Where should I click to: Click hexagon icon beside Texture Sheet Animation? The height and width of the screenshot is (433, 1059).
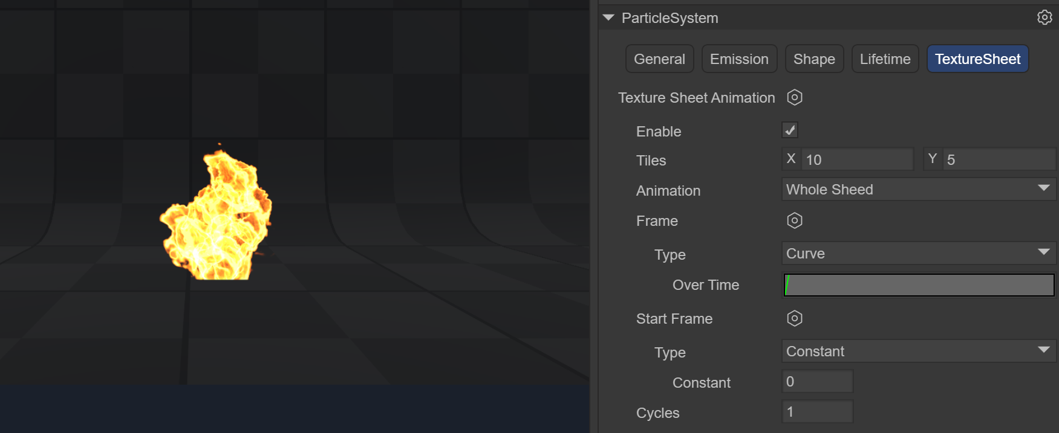click(795, 97)
